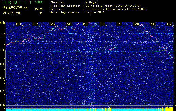Click the 1546 time marker
The height and width of the screenshot is (111, 176).
(x=102, y=24)
